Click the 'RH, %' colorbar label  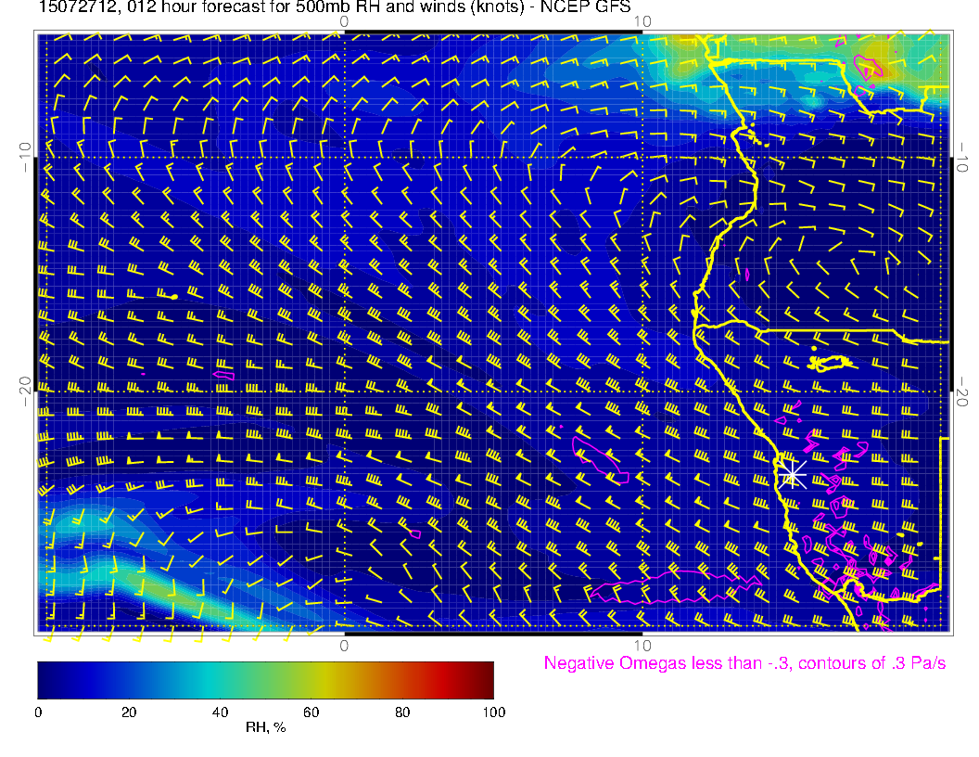(265, 727)
